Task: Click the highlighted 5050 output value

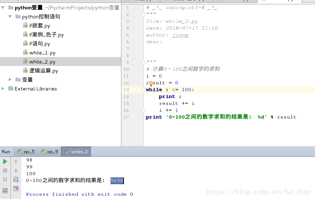Action: click(117, 180)
